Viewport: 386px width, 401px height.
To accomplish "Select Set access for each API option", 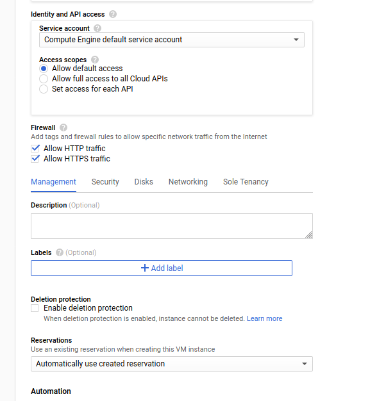I will point(44,89).
